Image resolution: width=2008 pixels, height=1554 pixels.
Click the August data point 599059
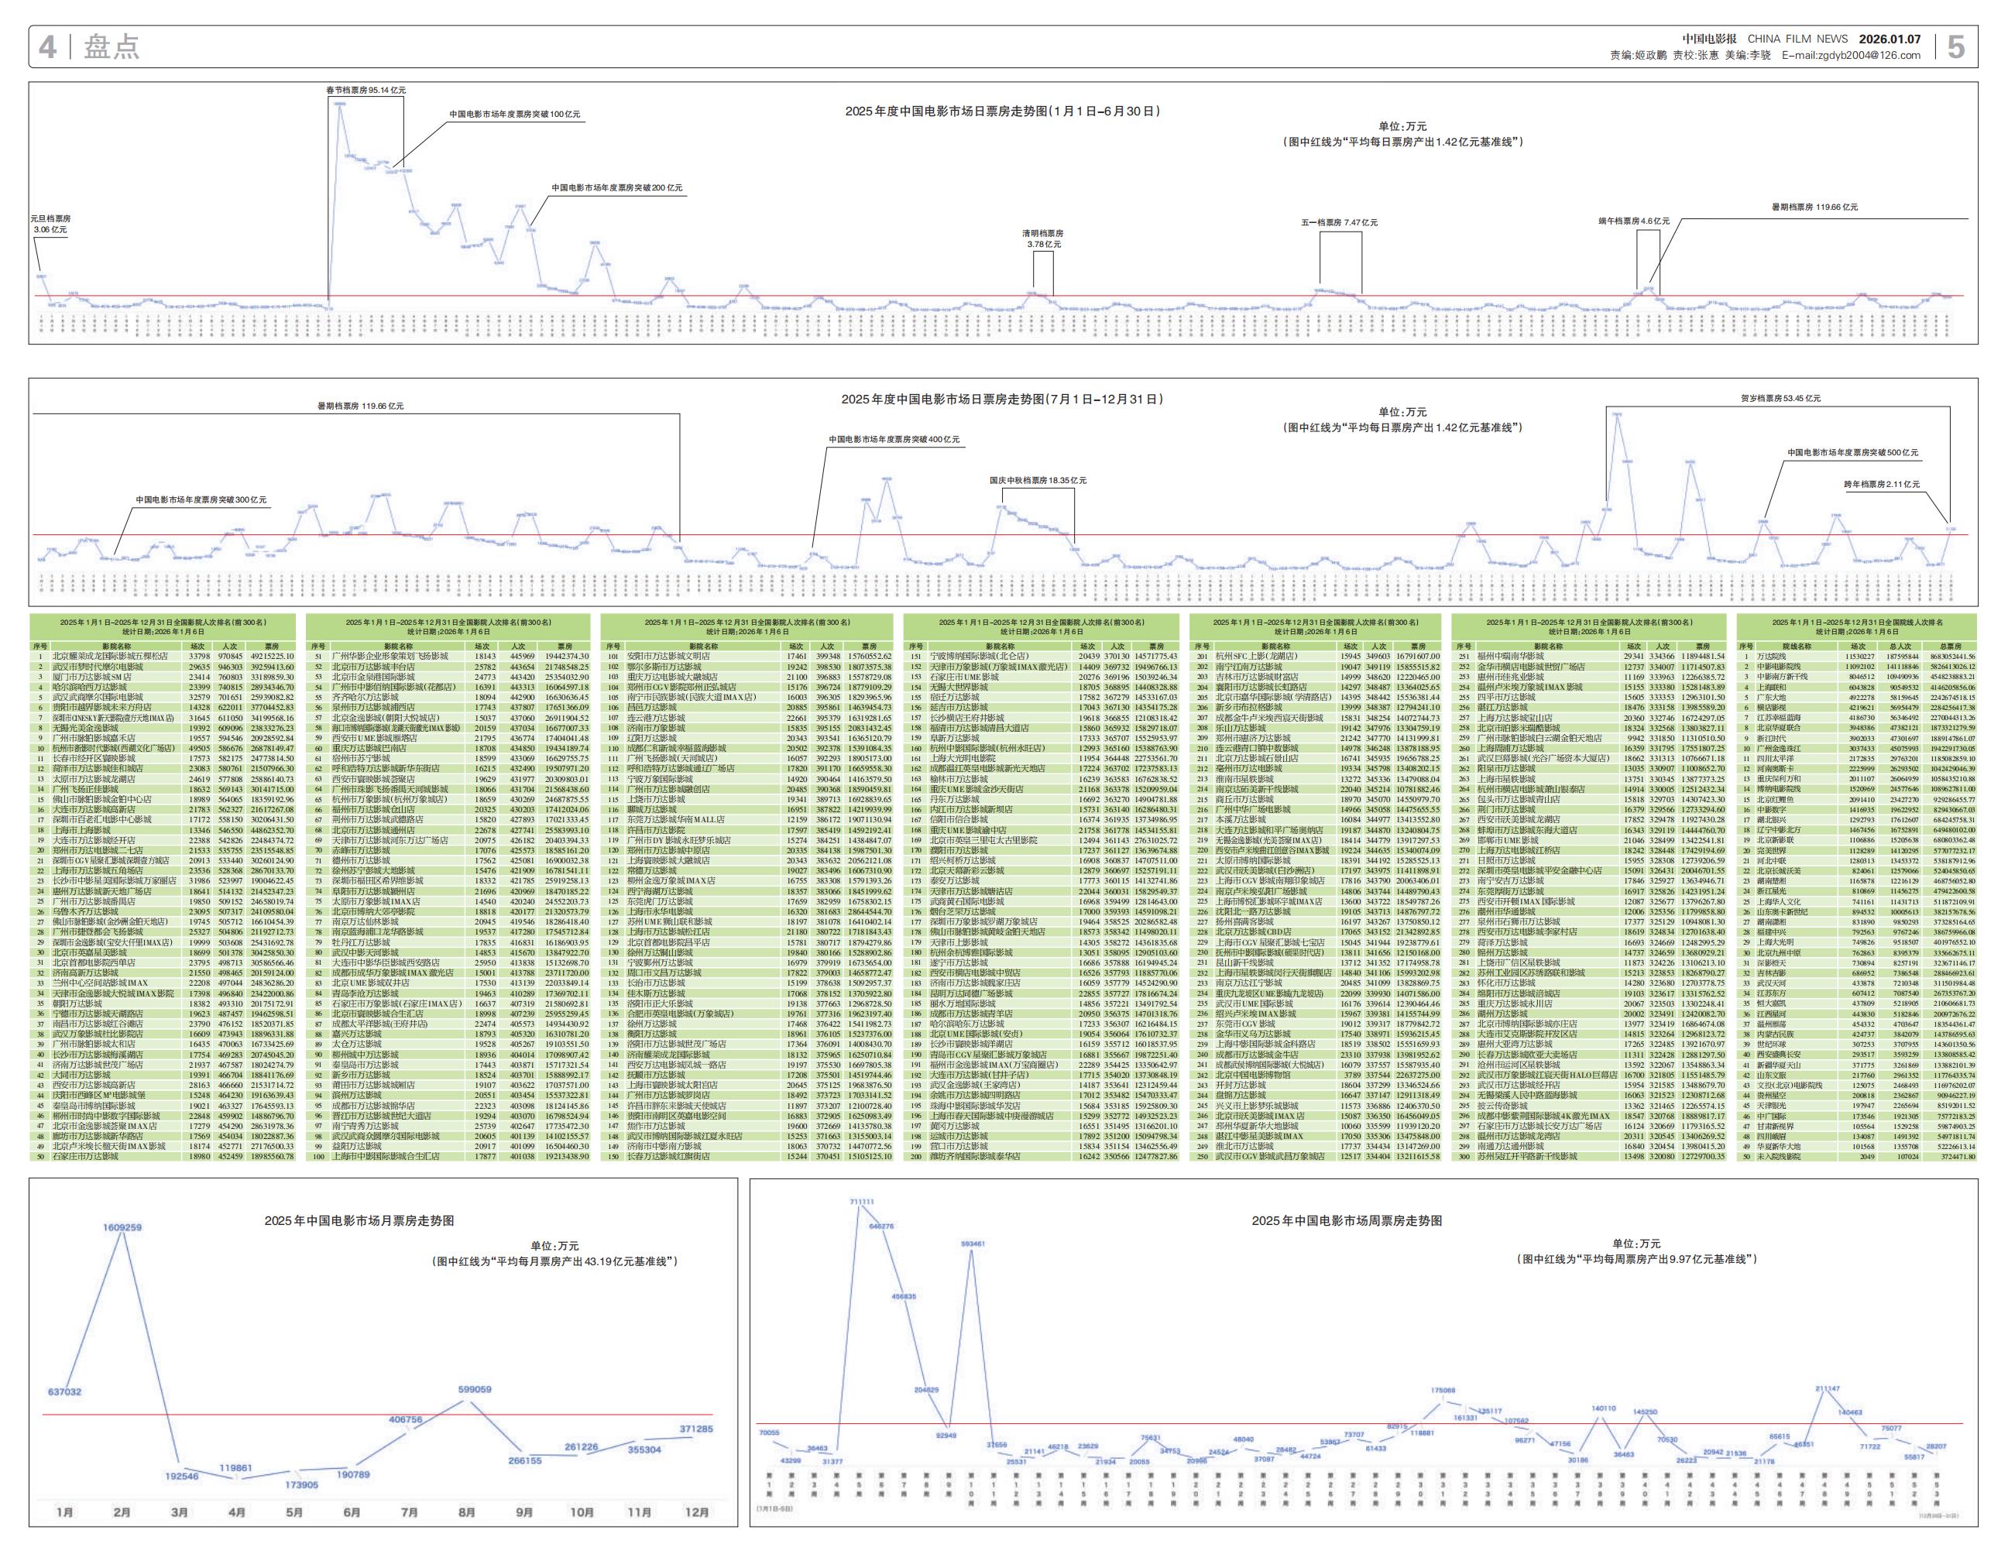point(475,1389)
